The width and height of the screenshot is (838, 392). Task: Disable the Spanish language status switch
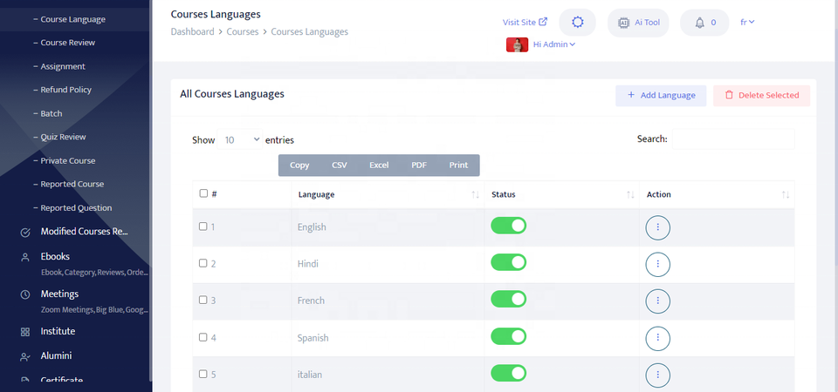[508, 336]
